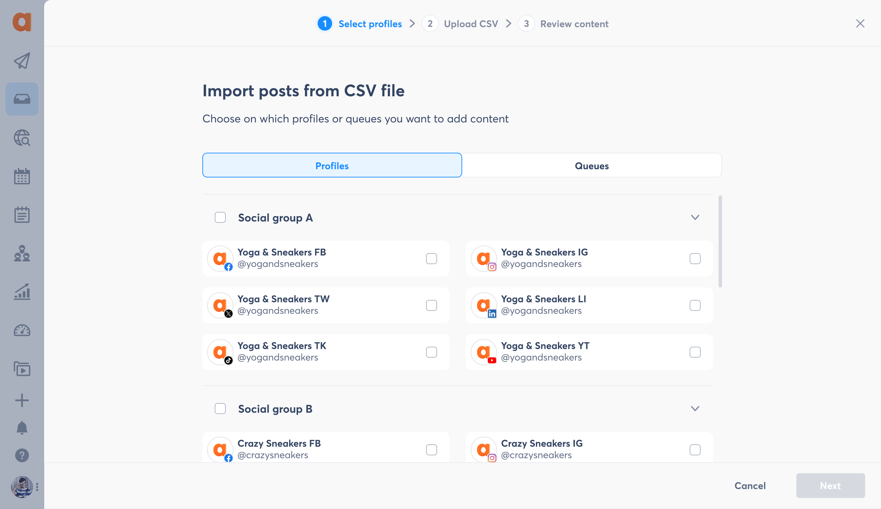
Task: Open the media library play icon
Action: 22,369
